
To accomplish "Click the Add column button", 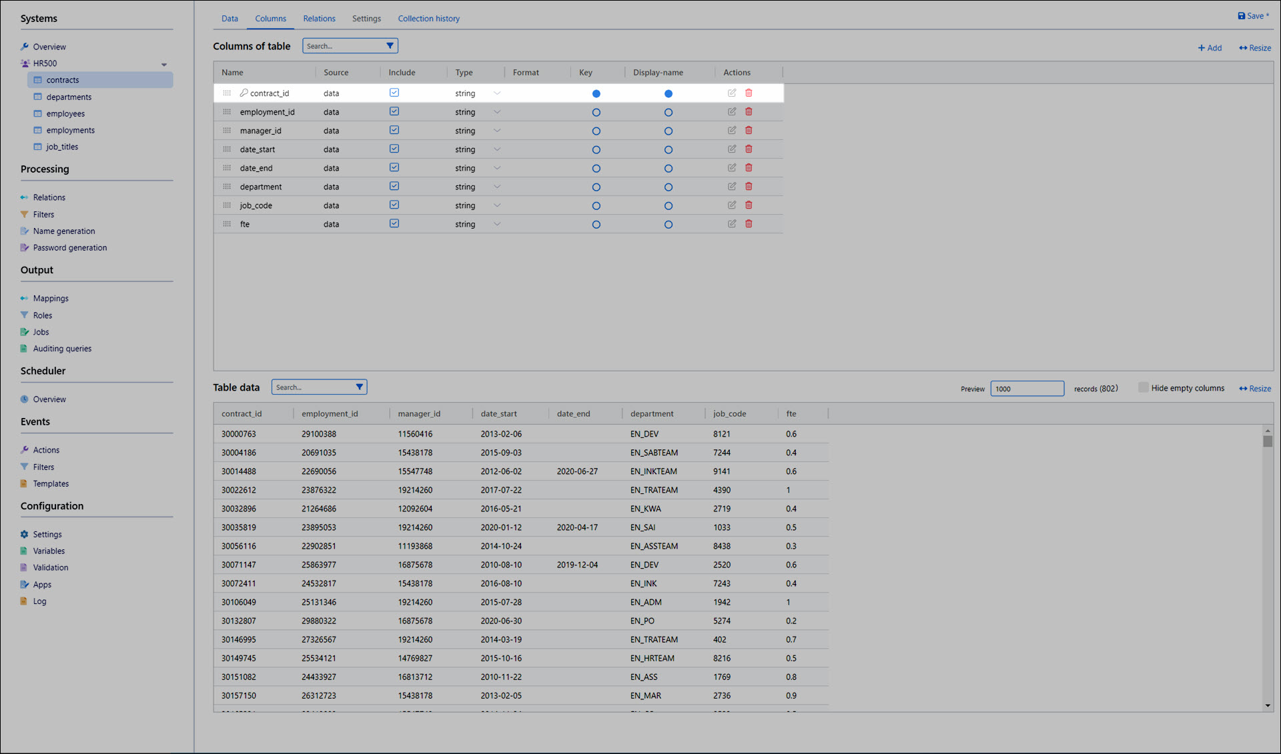I will click(1210, 48).
